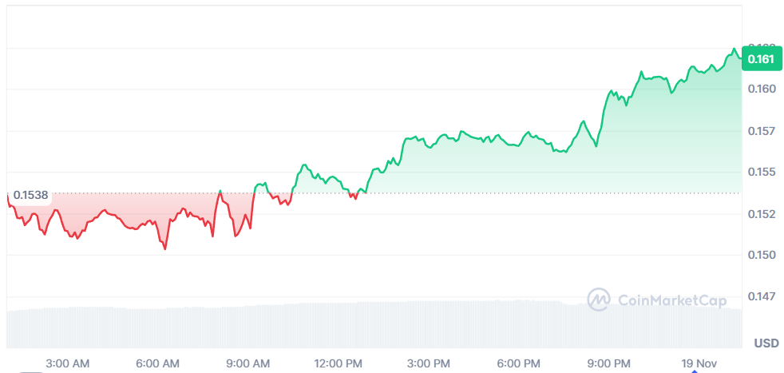This screenshot has width=784, height=373.
Task: Select the 9:00 AM time axis label
Action: click(x=249, y=363)
